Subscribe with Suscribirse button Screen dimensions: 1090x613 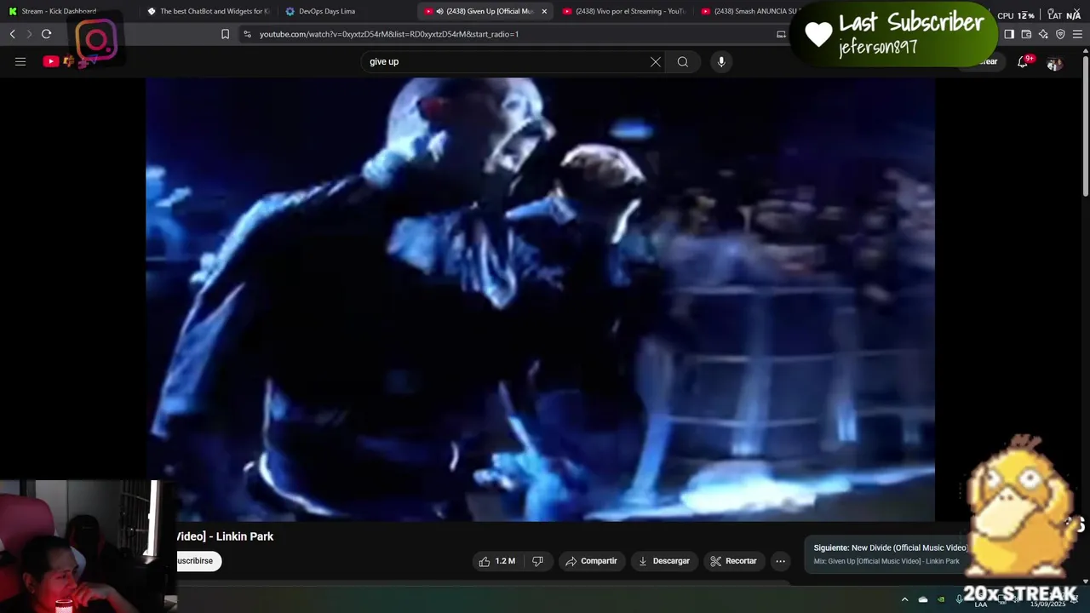click(198, 561)
